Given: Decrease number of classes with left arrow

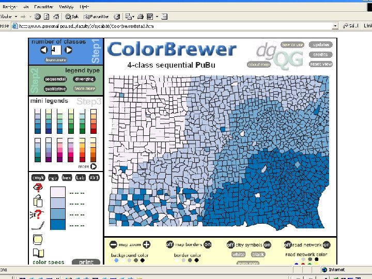Looking at the screenshot, I should pyautogui.click(x=44, y=50).
